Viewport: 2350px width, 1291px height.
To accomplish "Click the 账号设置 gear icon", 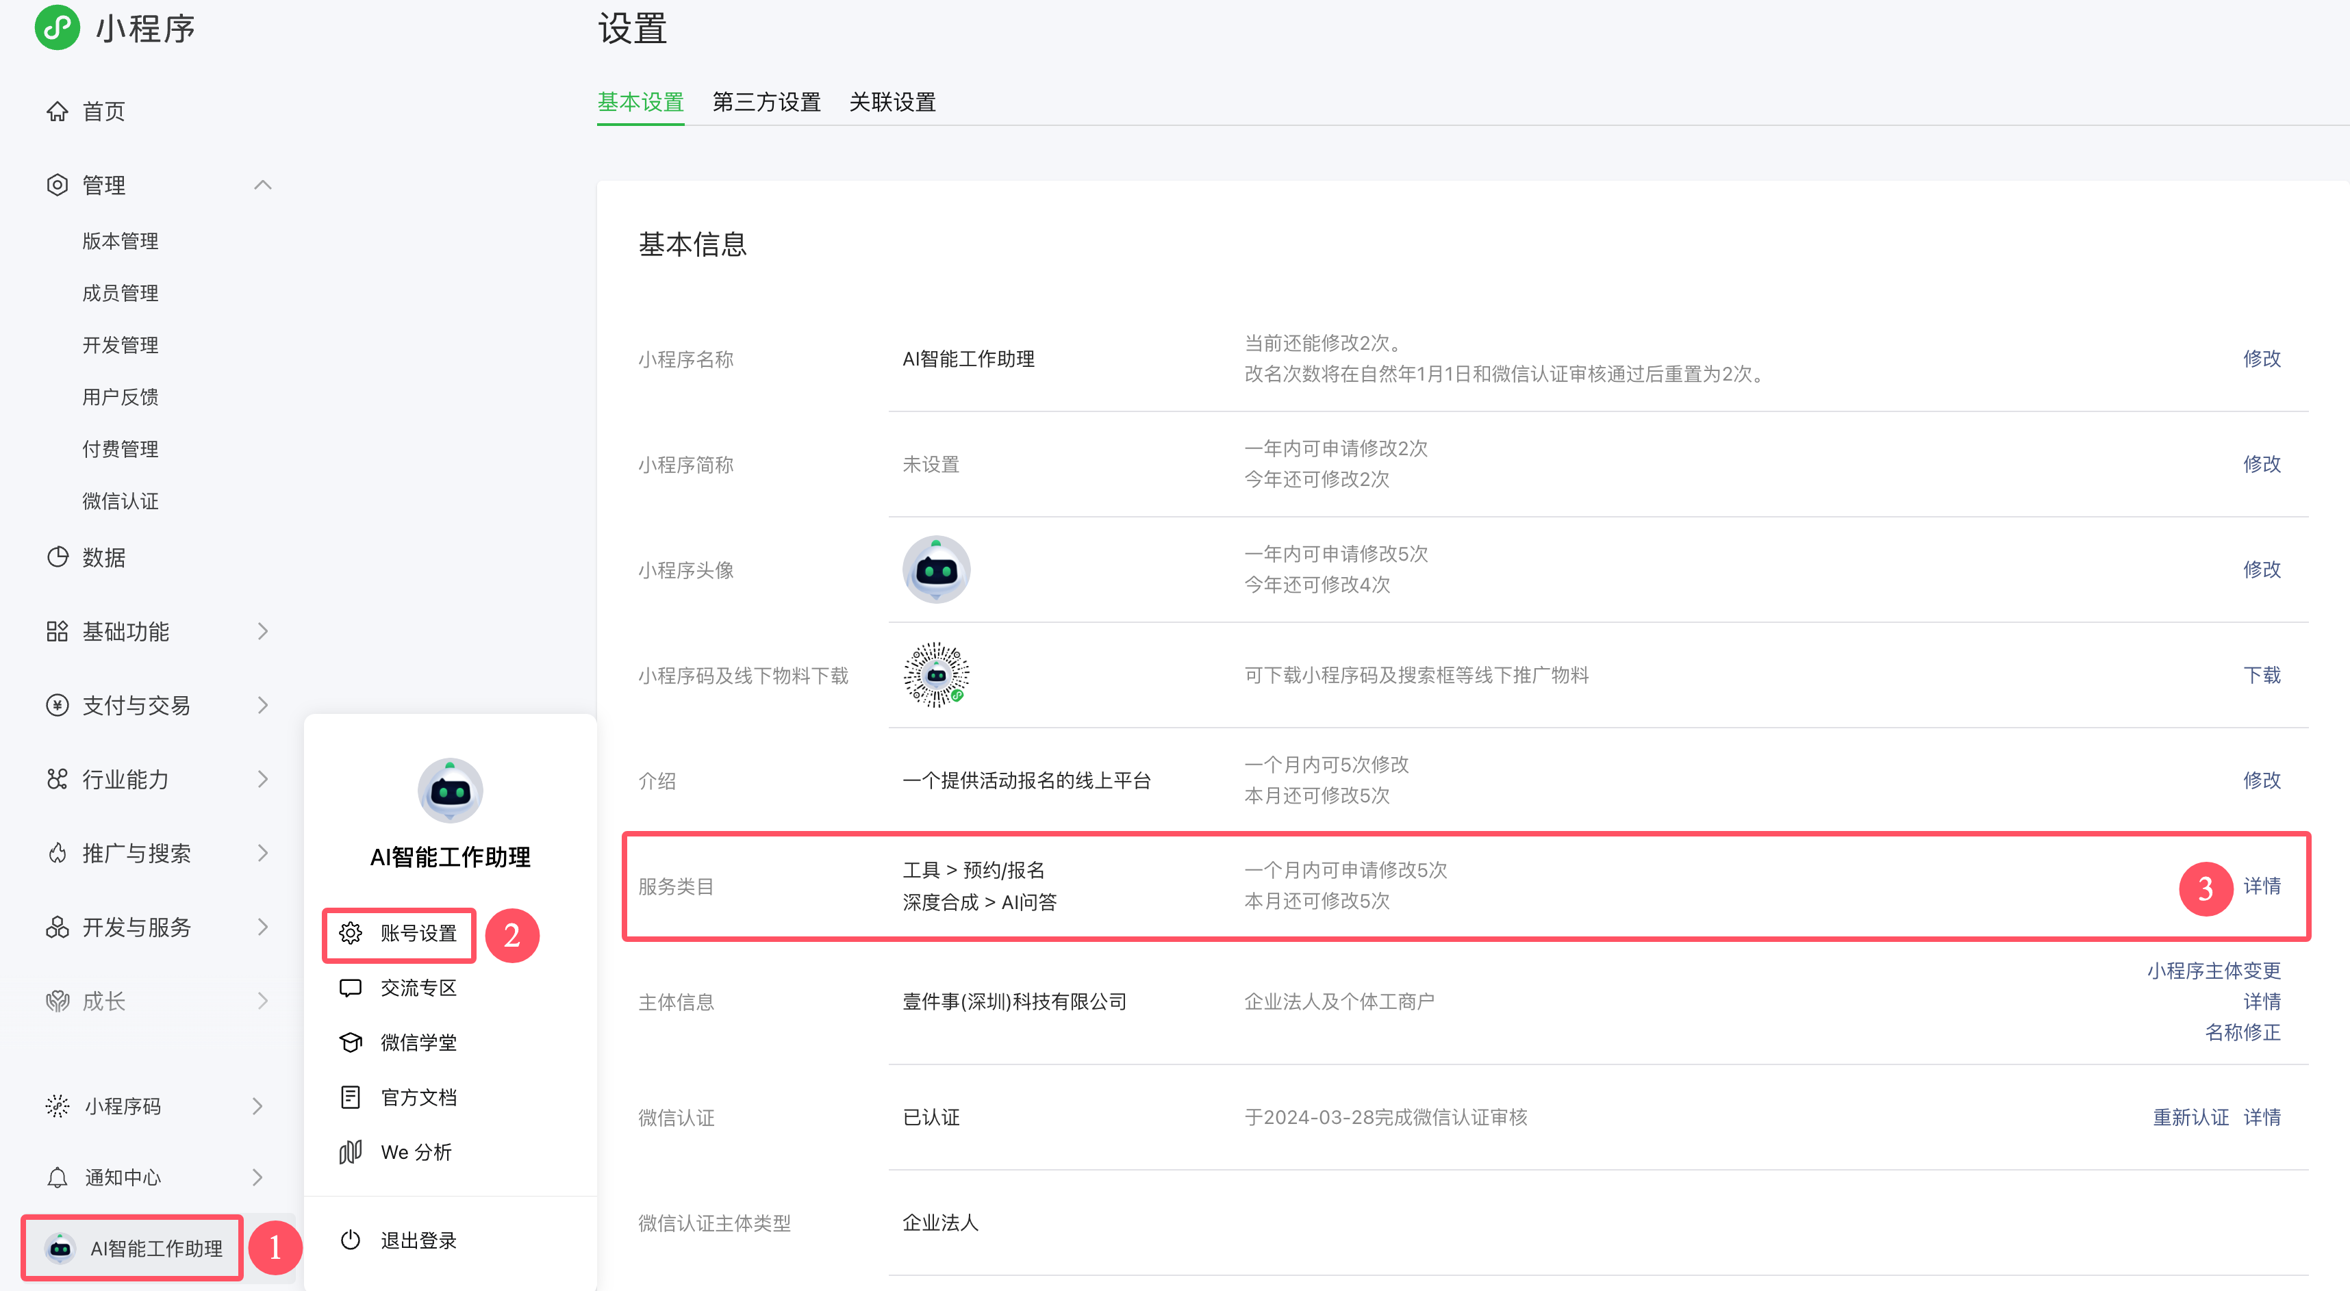I will (x=351, y=933).
